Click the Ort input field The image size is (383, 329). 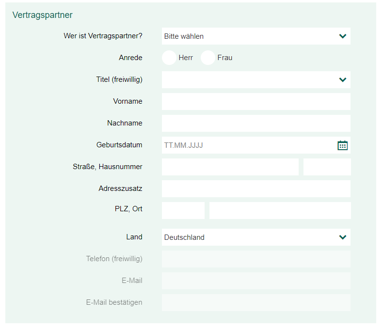click(280, 210)
